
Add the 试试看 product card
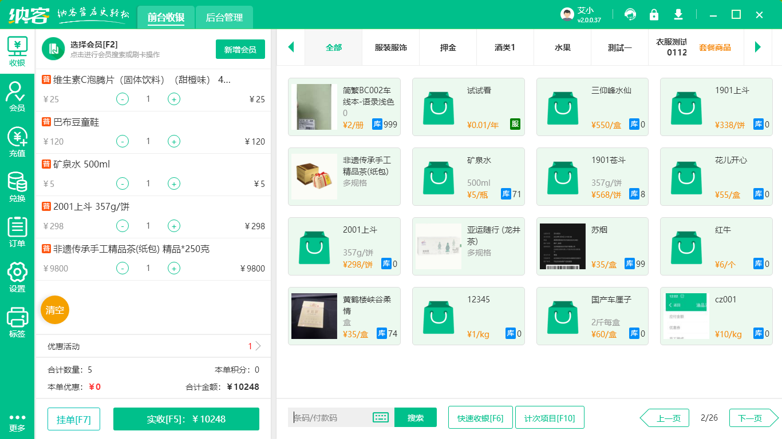click(468, 107)
